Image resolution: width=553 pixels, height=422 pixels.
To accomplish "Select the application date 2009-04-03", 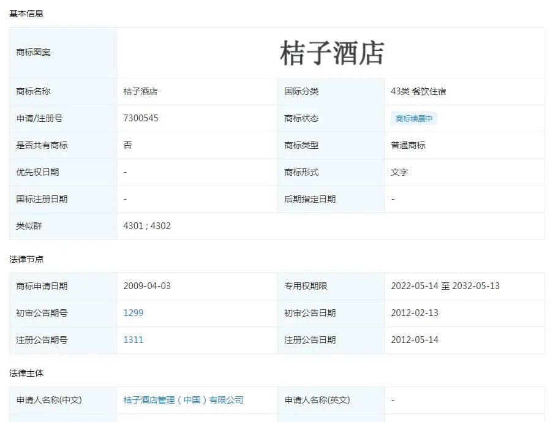I will click(147, 286).
